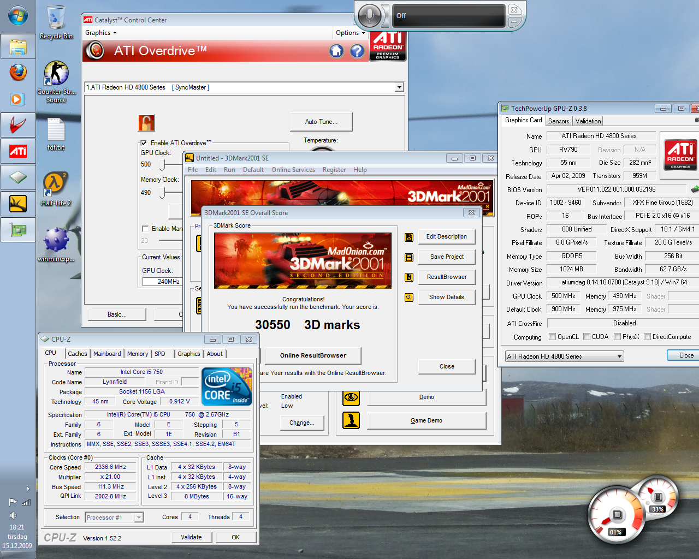The height and width of the screenshot is (559, 699).
Task: Toggle the CUDA checkbox in GPU-Z
Action: point(587,337)
